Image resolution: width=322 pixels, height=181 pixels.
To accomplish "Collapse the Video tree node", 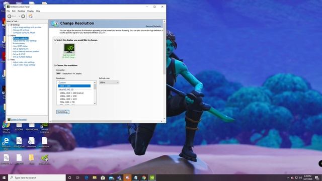I will click(x=9, y=60).
